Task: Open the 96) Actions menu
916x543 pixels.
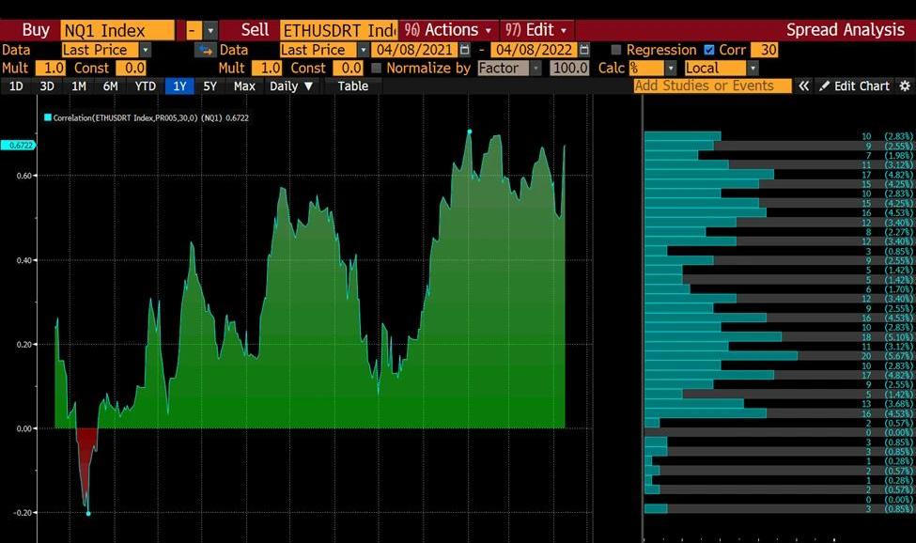Action: pyautogui.click(x=448, y=30)
